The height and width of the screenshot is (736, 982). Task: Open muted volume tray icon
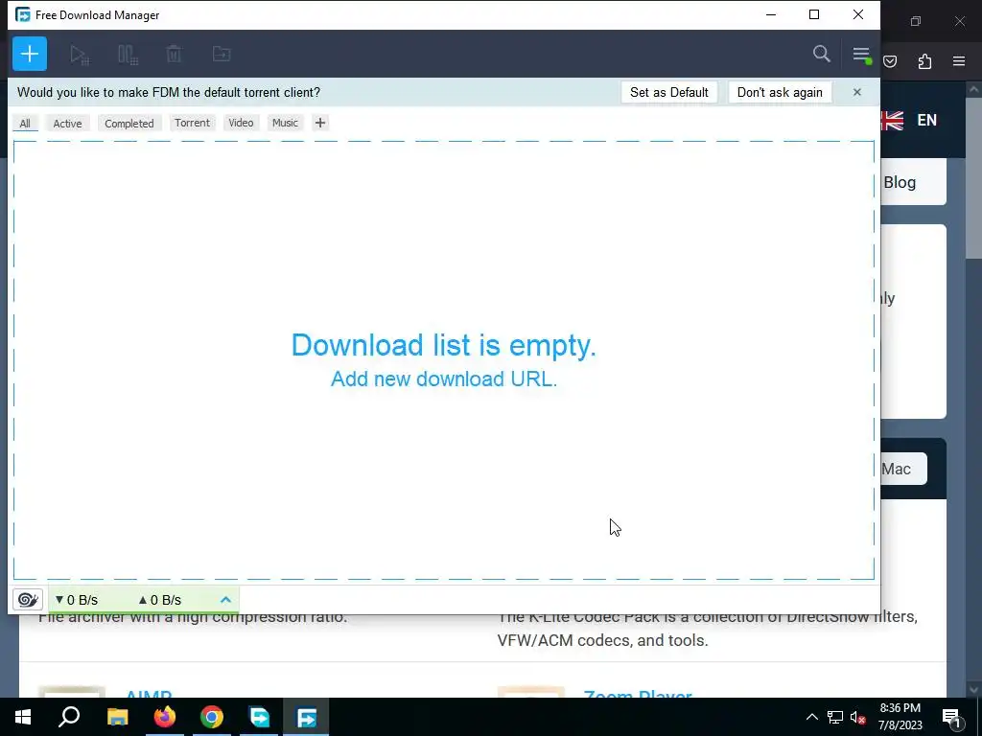tap(858, 717)
